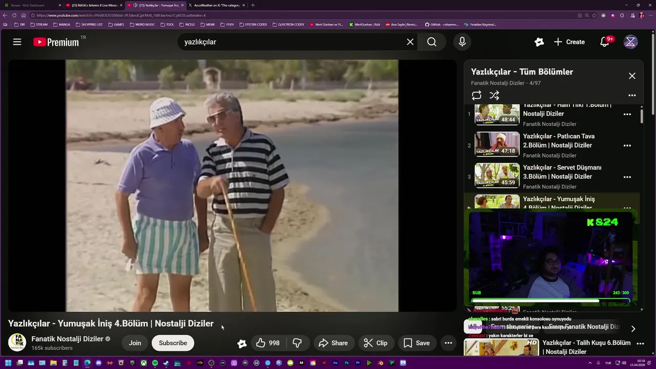Select Yumuşak İniş 4.Bölüm in the playlist
The image size is (656, 369).
[551, 201]
